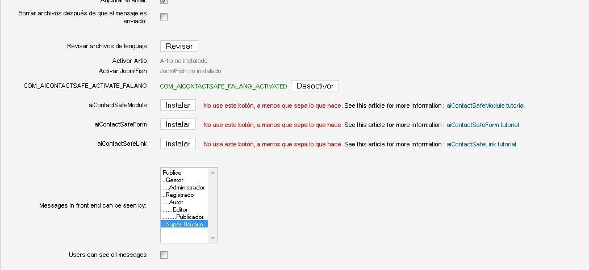Click the 'Revisar archivos de lenguaje' label

pyautogui.click(x=107, y=46)
